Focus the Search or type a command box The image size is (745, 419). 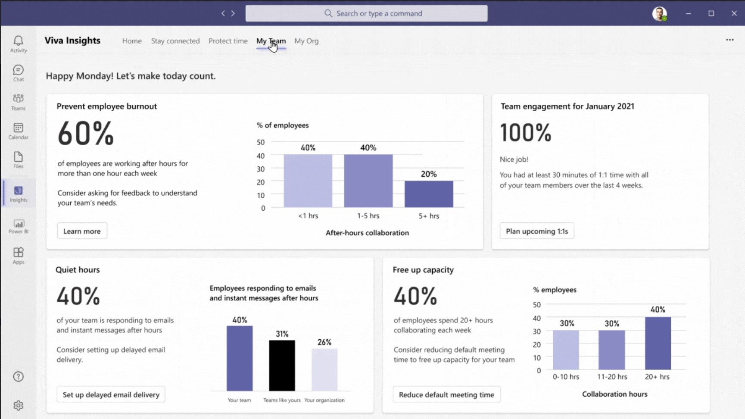366,13
